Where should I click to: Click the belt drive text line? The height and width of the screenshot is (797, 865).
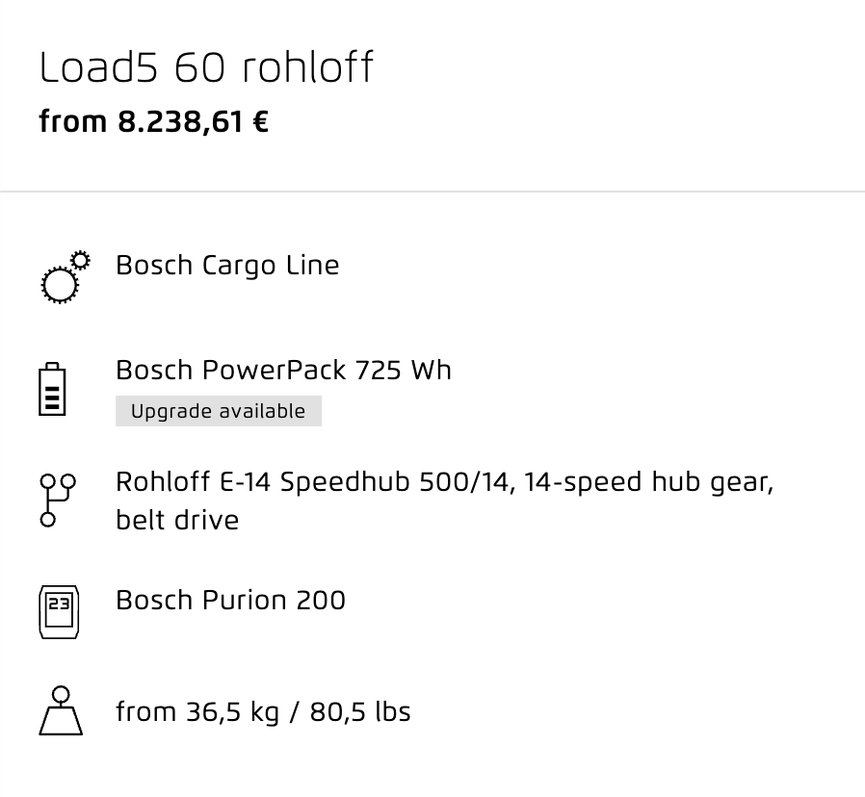[177, 520]
